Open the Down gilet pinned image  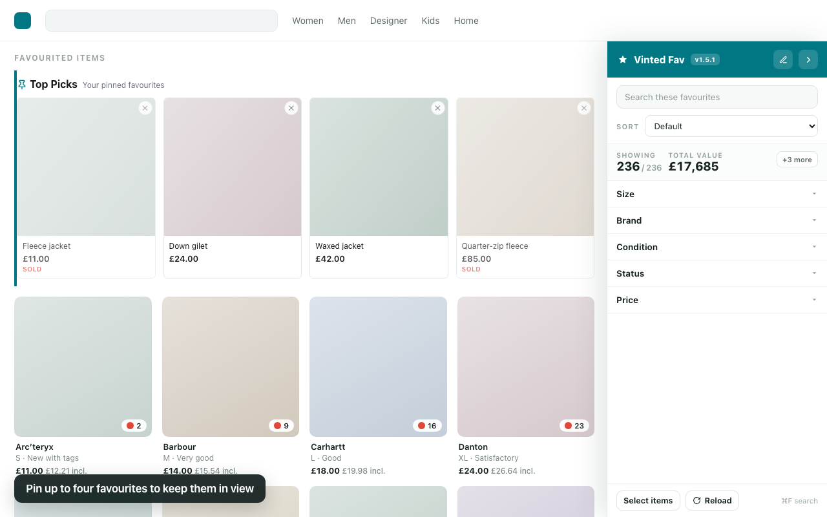coord(233,167)
